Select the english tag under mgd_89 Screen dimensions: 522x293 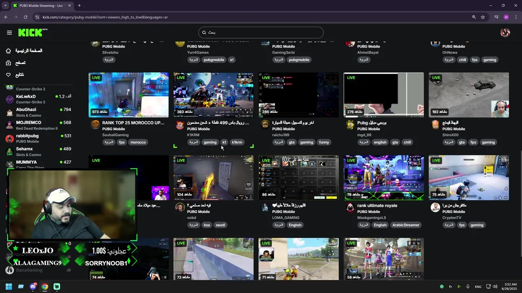(x=380, y=142)
